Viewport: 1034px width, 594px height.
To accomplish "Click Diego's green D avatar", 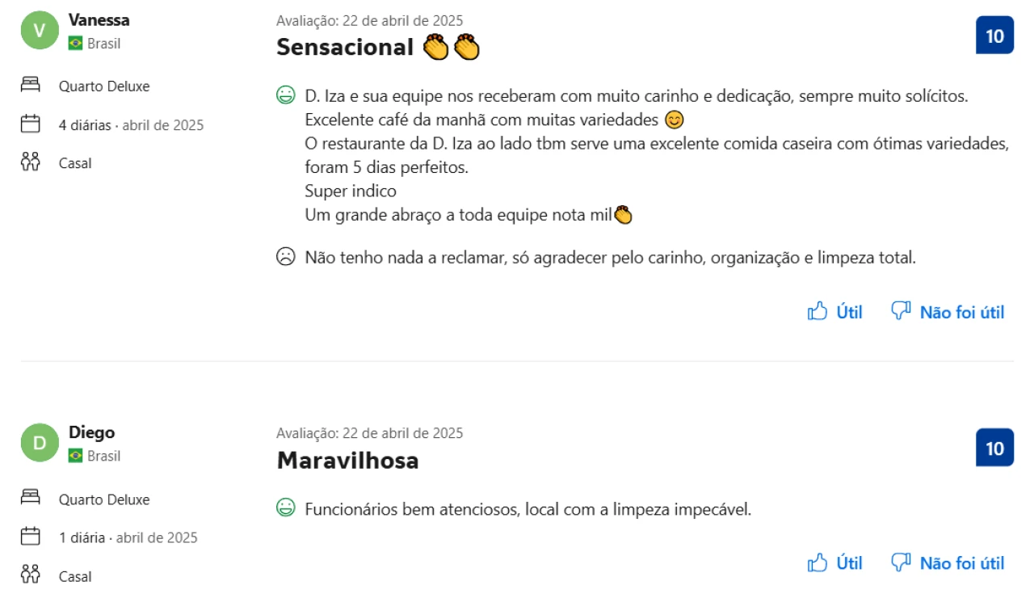I will tap(40, 442).
